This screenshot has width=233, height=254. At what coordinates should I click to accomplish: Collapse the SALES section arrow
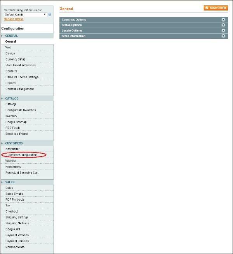pos(2,182)
